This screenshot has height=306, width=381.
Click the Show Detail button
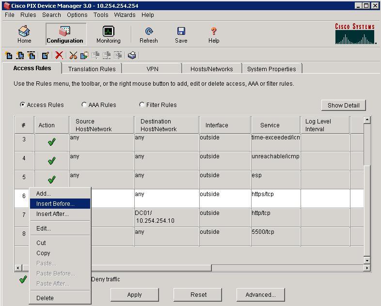[x=343, y=106]
